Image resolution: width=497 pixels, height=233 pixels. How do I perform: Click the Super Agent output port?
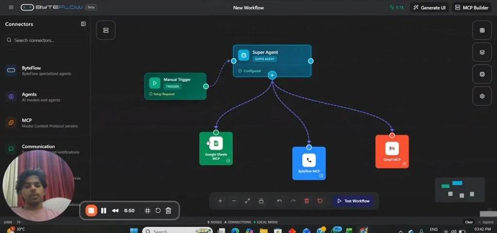[x=311, y=61]
